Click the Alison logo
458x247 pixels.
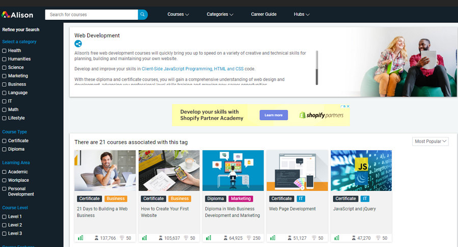click(x=17, y=15)
